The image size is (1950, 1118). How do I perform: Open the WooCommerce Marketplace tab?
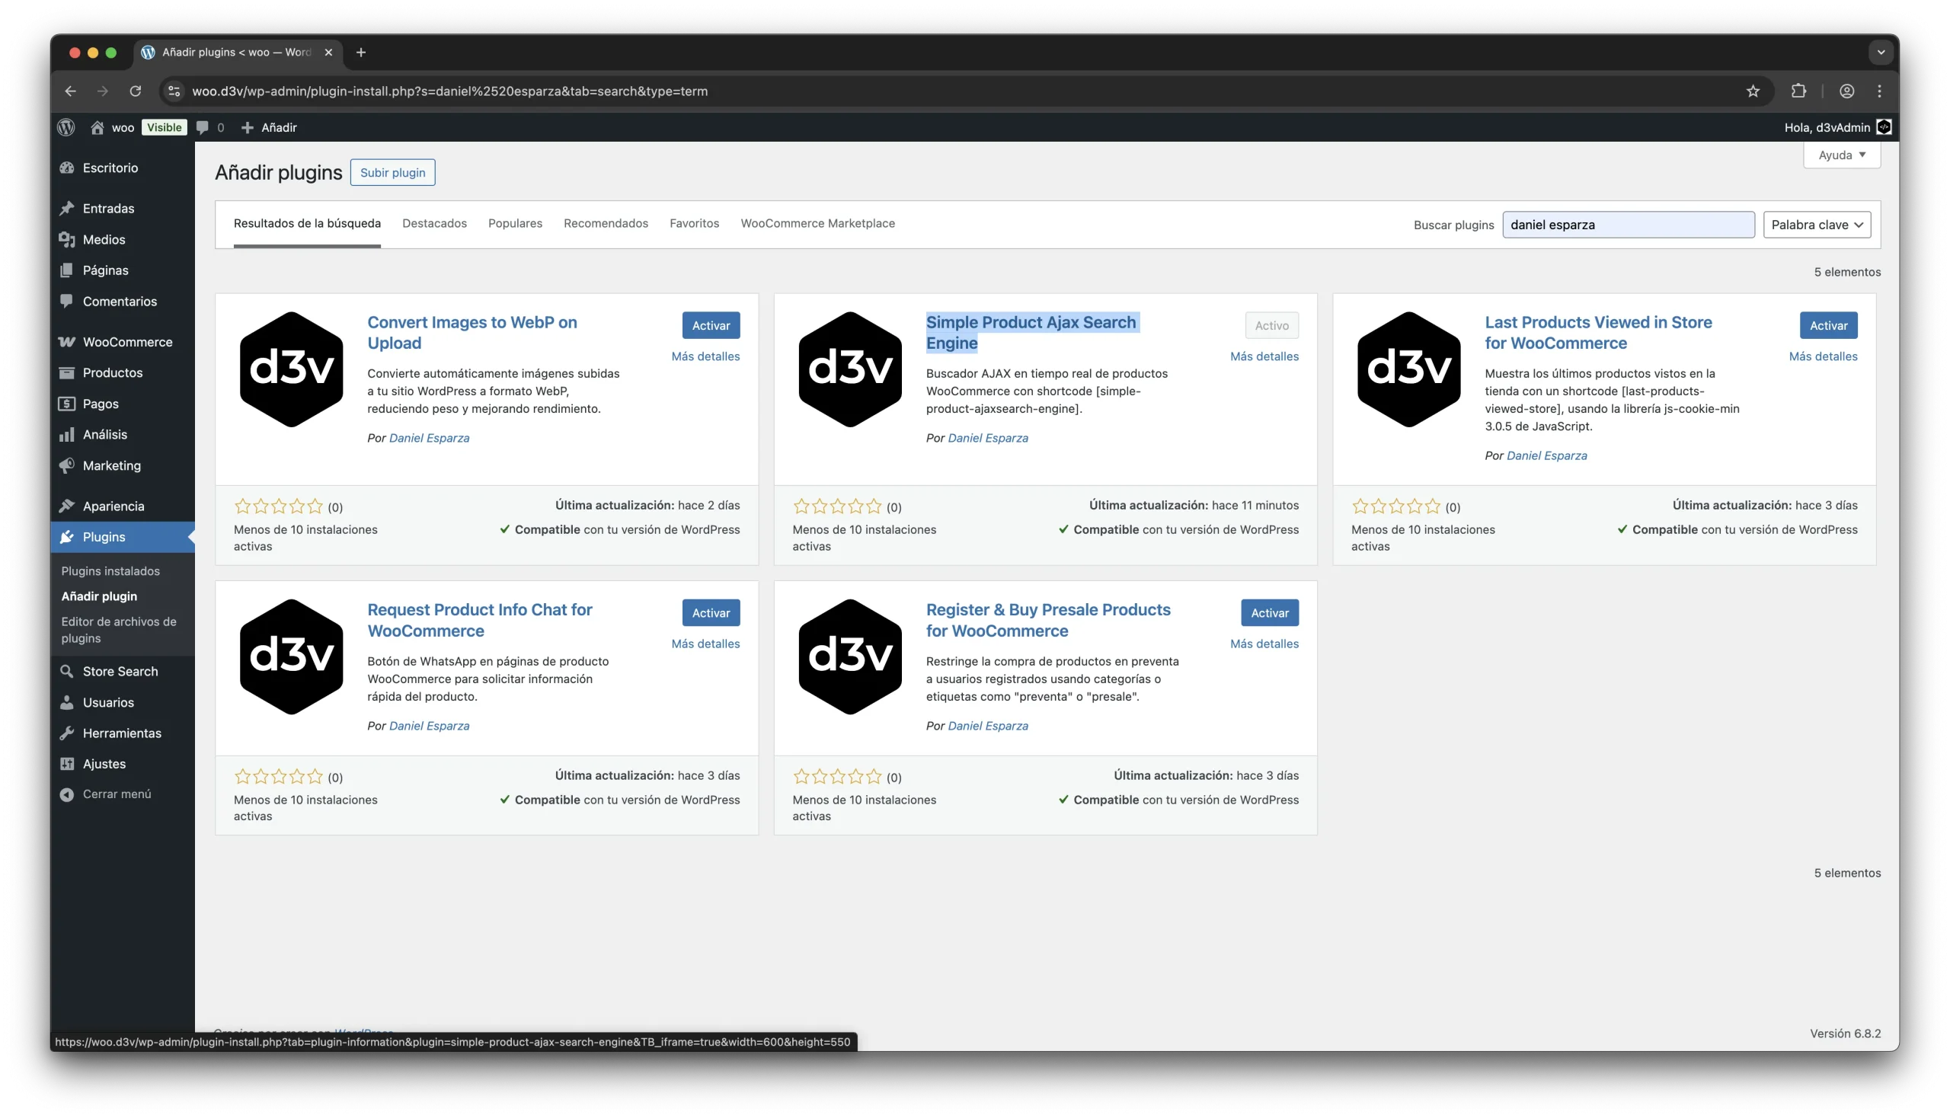(817, 223)
